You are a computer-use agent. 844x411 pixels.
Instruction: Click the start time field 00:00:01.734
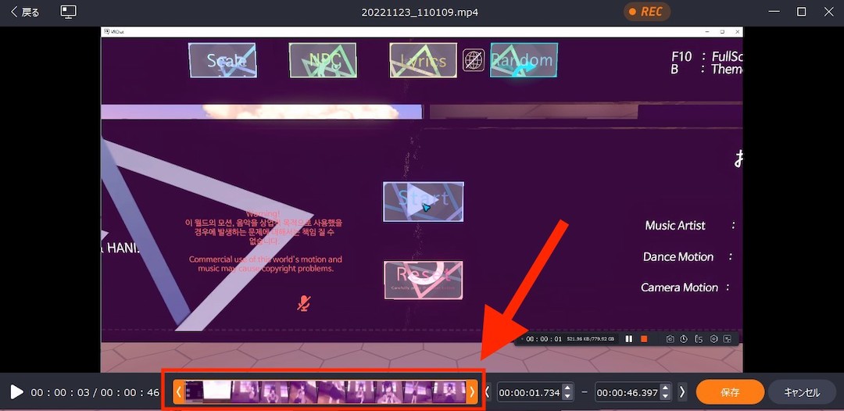528,392
